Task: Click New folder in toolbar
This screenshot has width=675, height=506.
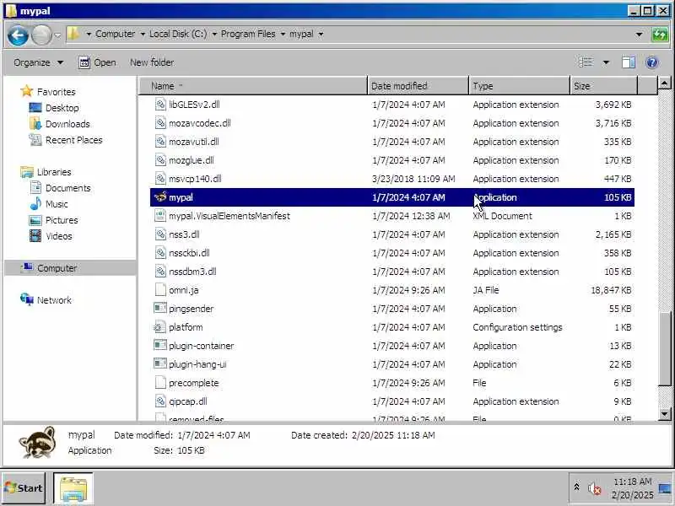Action: pyautogui.click(x=152, y=62)
